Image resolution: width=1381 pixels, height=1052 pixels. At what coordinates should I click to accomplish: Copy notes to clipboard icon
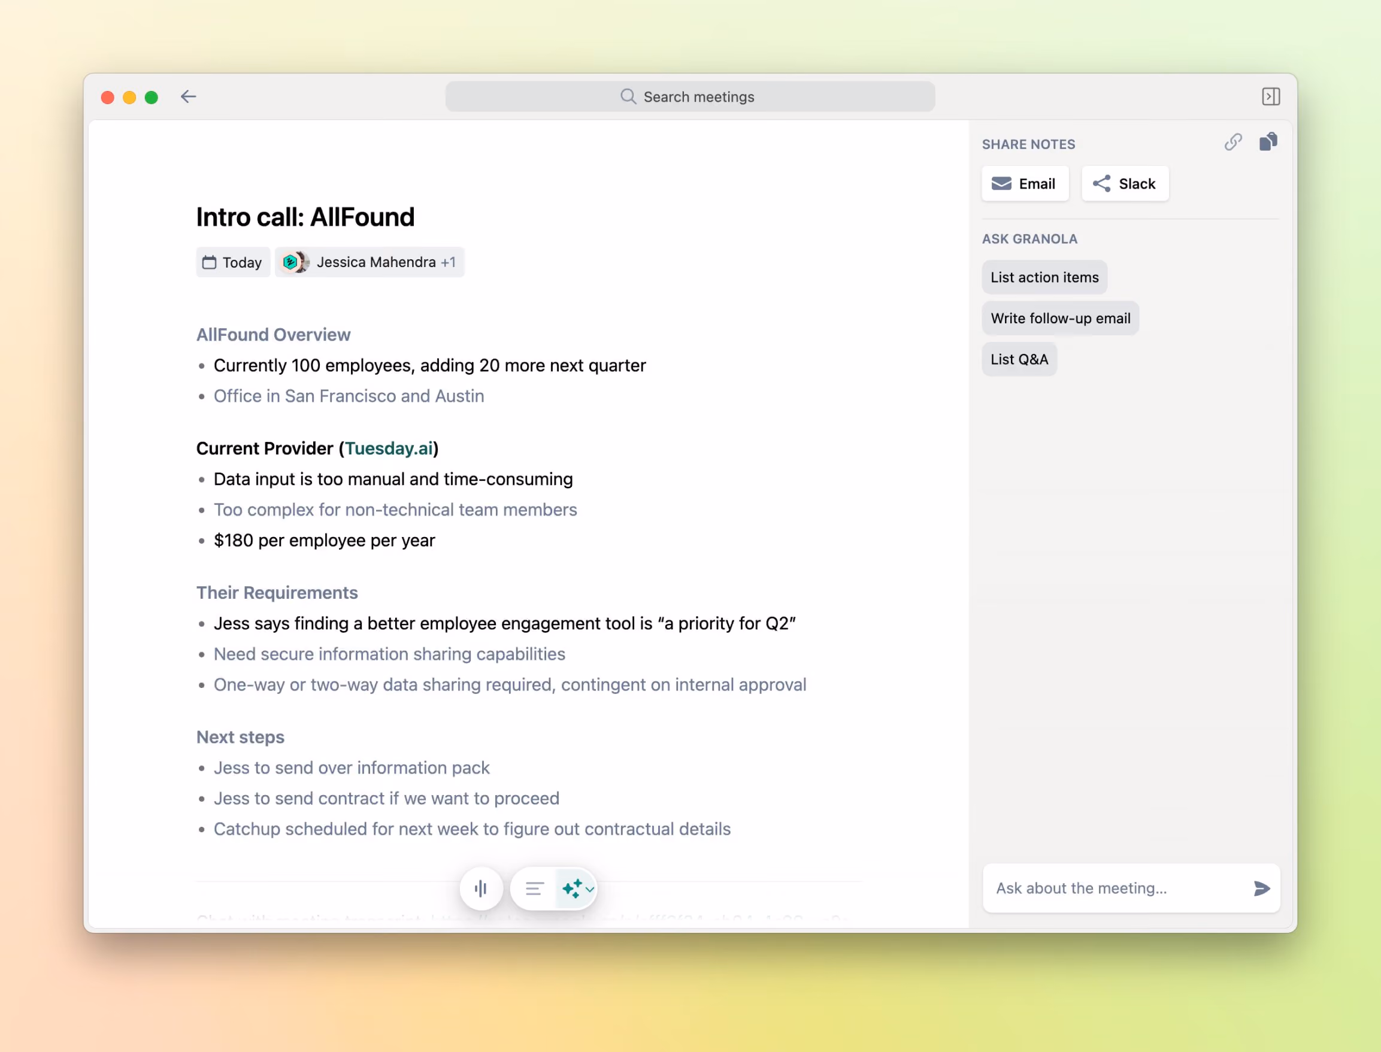(x=1268, y=142)
